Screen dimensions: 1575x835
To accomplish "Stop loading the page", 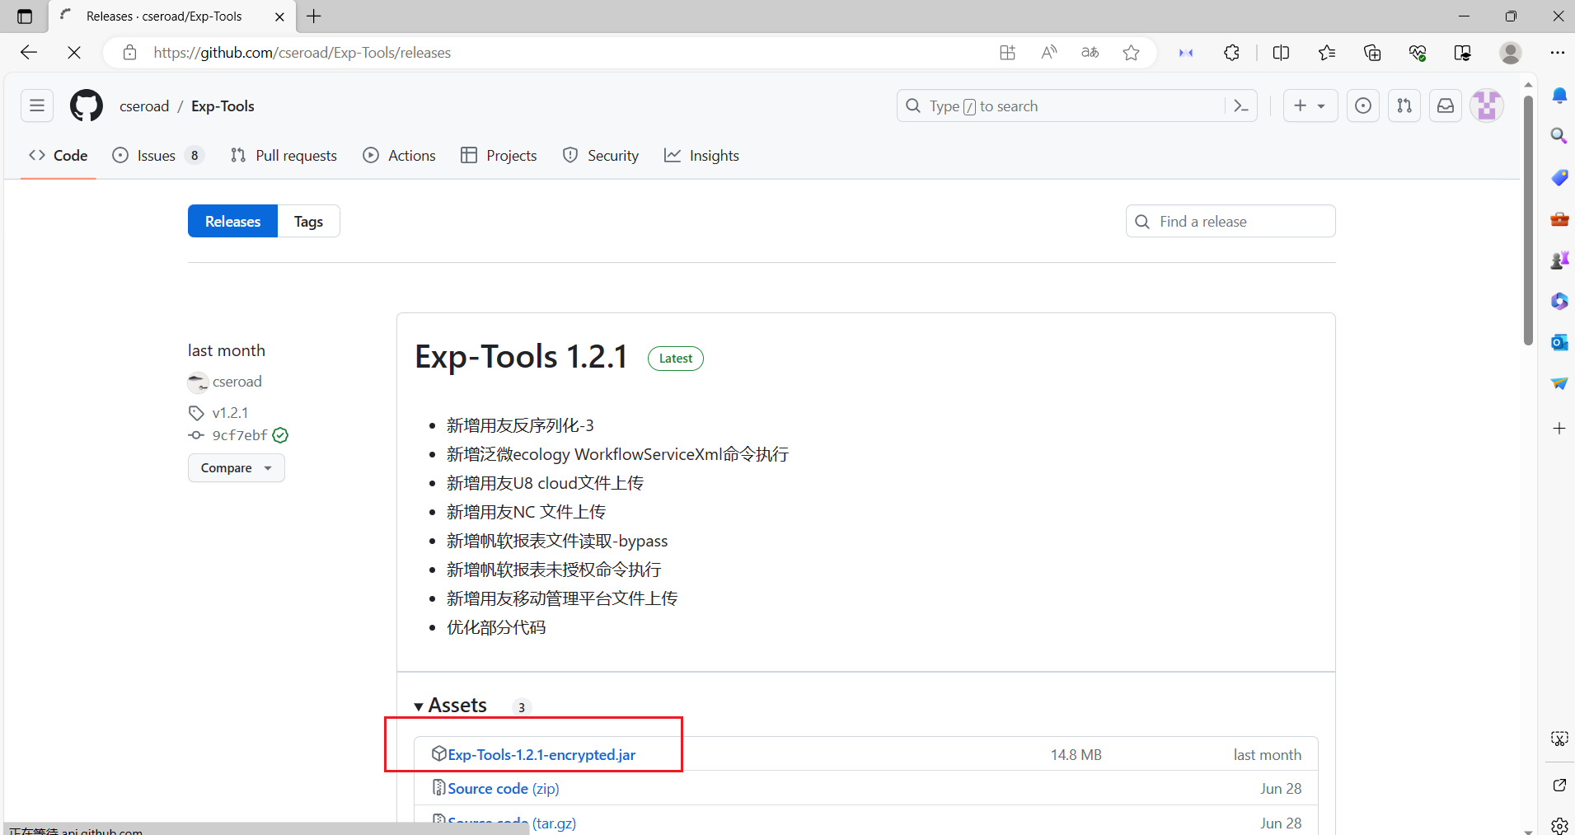I will [74, 53].
